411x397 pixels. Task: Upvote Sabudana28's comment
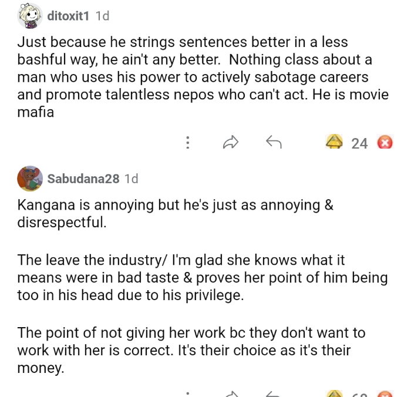click(335, 393)
